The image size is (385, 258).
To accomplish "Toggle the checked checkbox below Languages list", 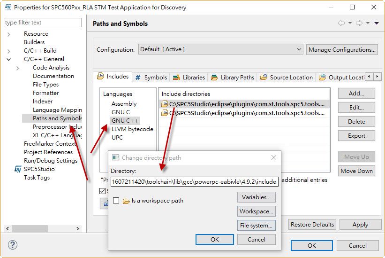I will [x=102, y=191].
